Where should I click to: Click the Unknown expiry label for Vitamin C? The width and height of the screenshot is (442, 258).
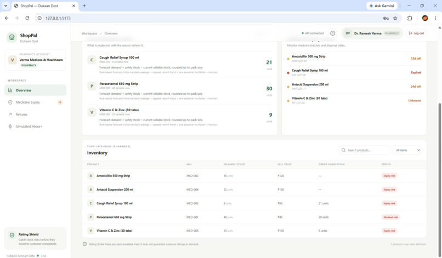click(x=415, y=101)
